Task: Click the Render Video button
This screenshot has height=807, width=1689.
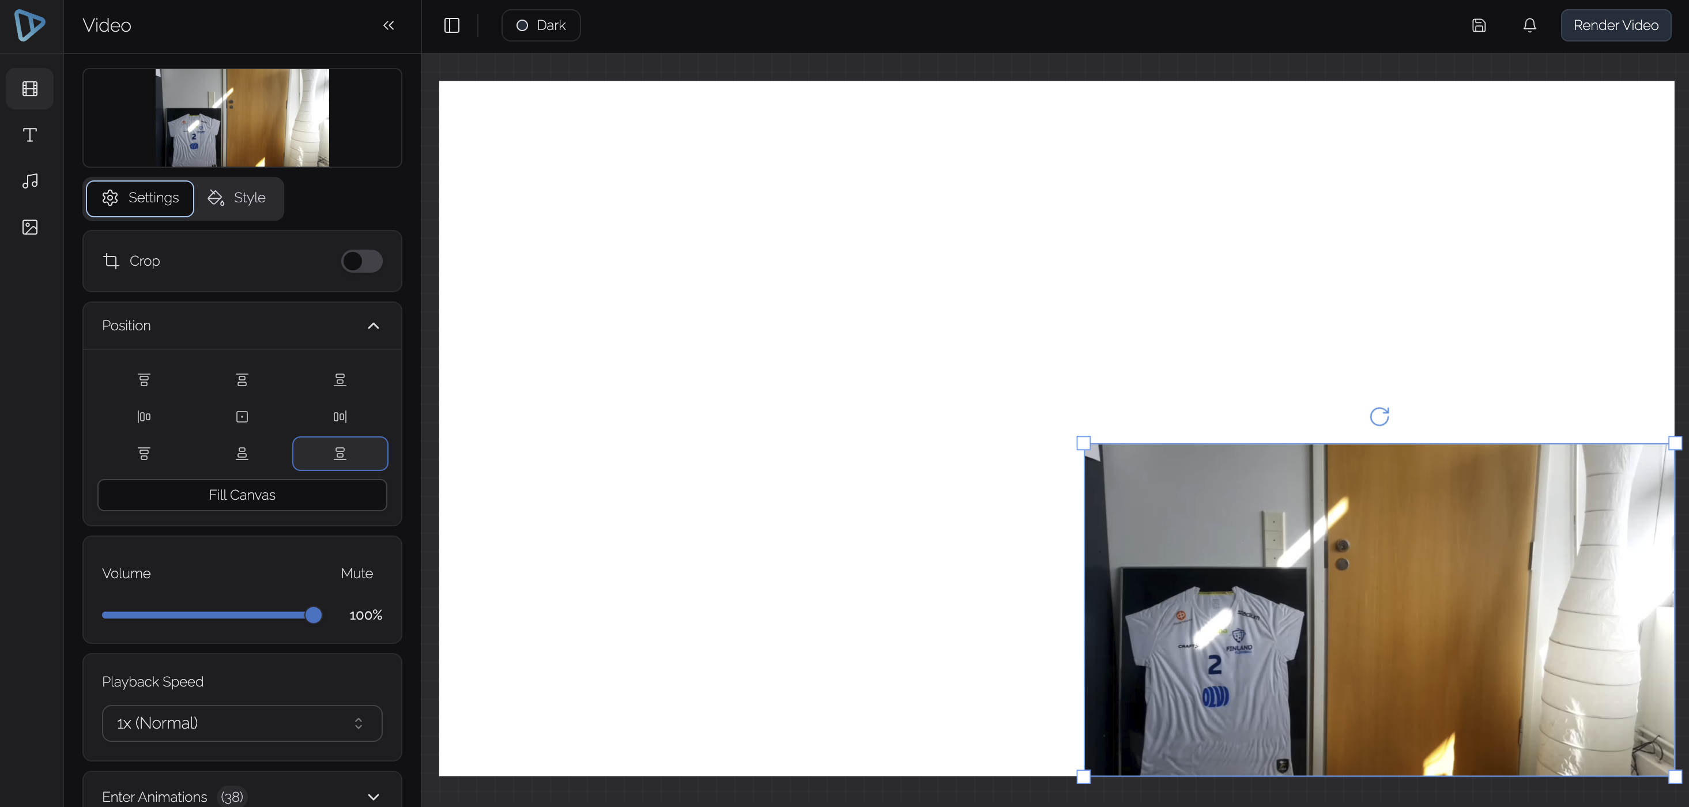Action: [x=1616, y=25]
